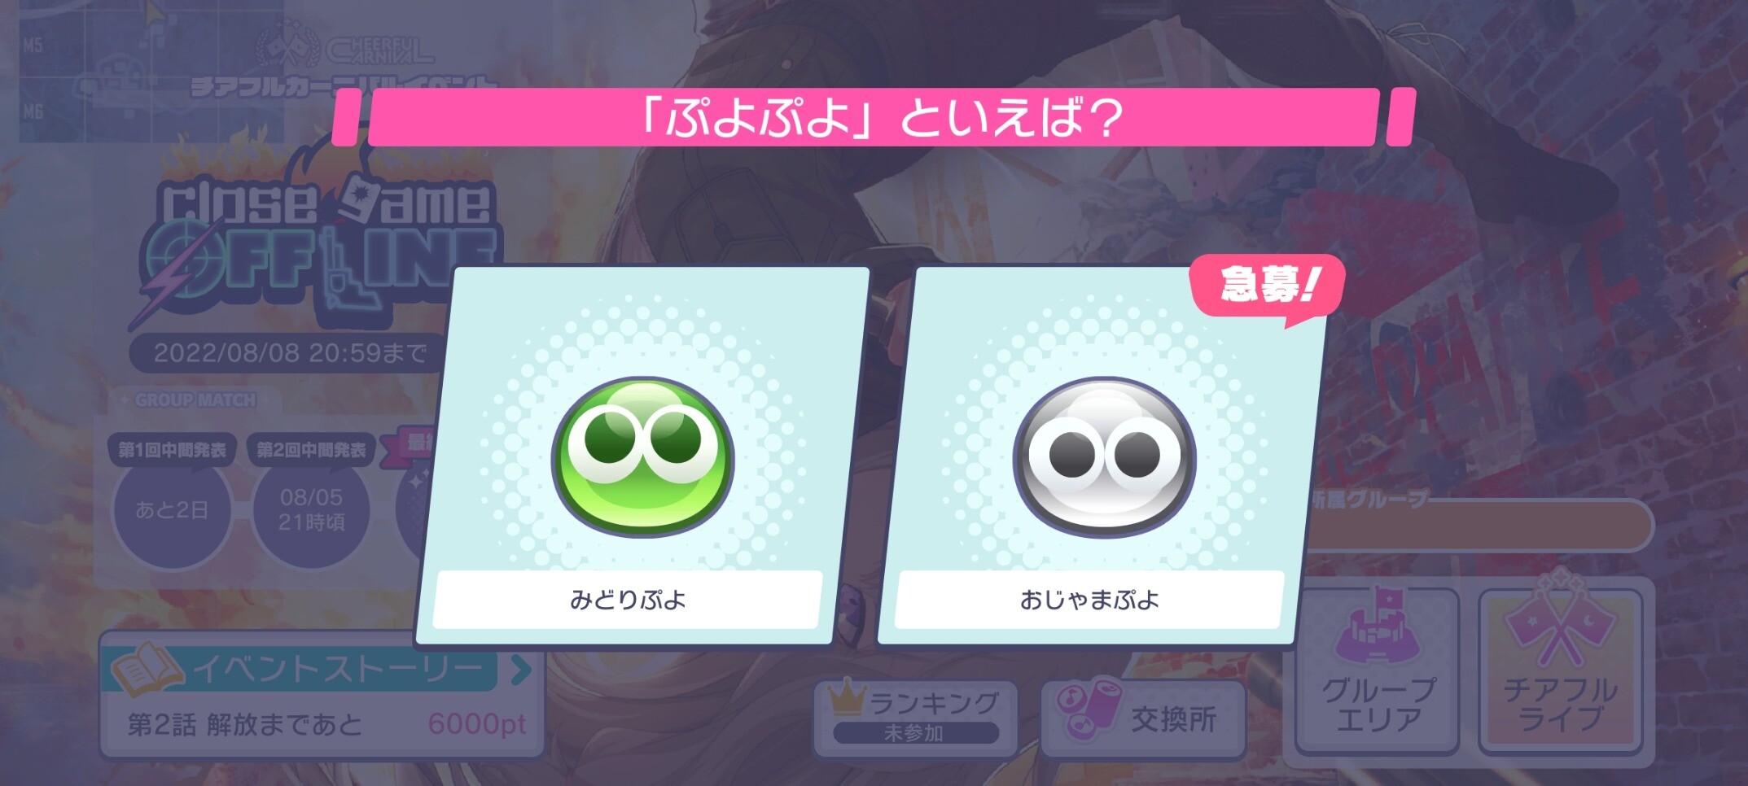The width and height of the screenshot is (1748, 786).
Task: Open グループエリア
Action: tap(1377, 670)
